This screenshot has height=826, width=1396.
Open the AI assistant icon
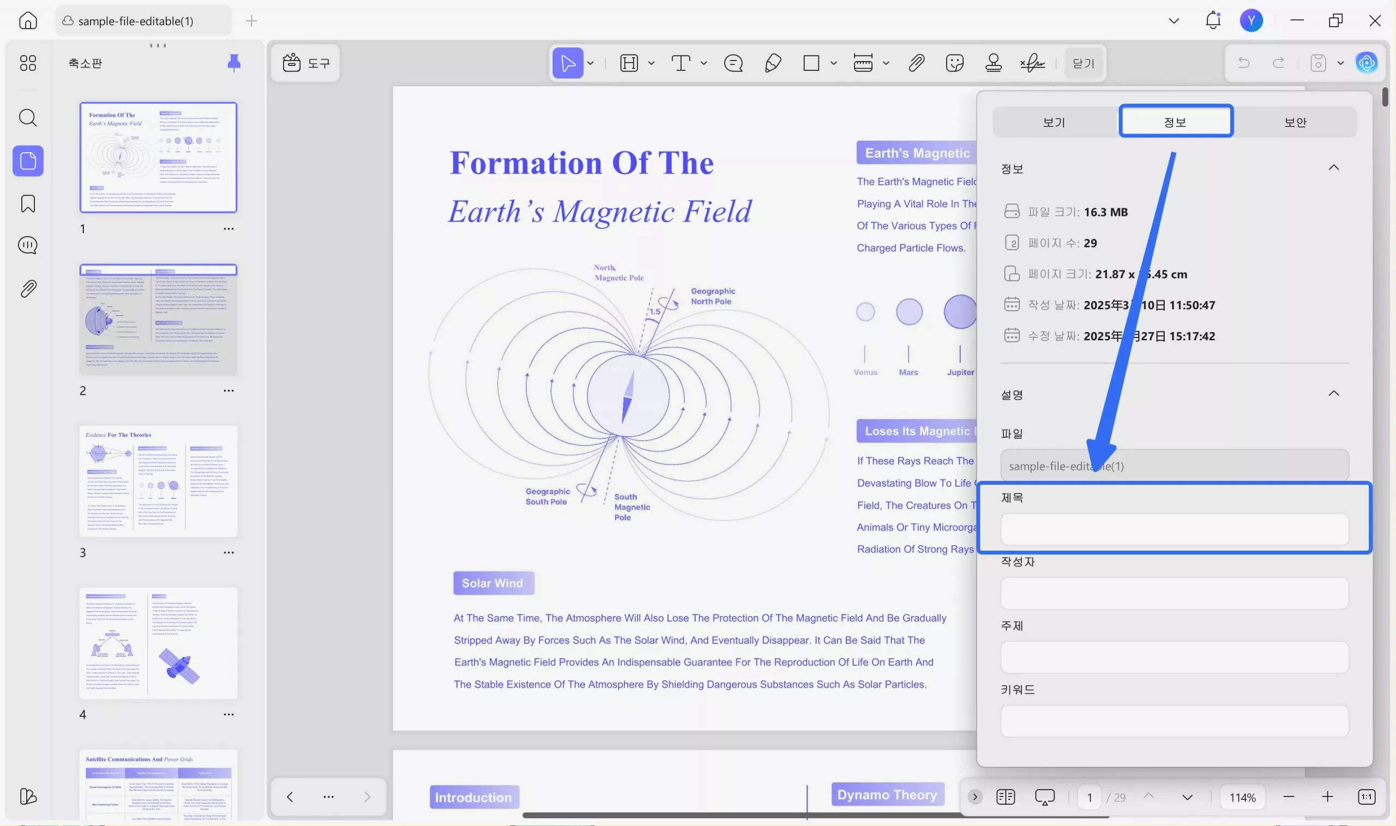1367,63
